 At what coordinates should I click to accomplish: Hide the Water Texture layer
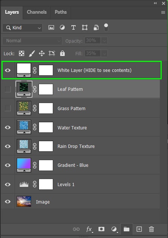tap(7, 128)
